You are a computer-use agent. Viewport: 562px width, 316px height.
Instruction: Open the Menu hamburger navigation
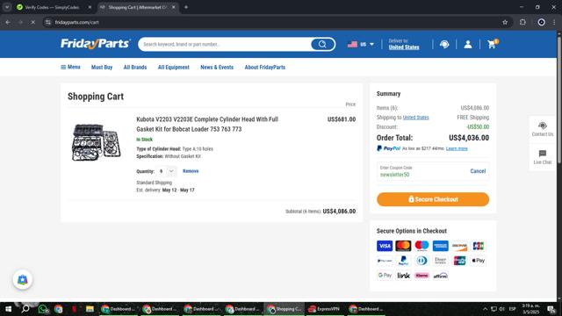coord(70,67)
